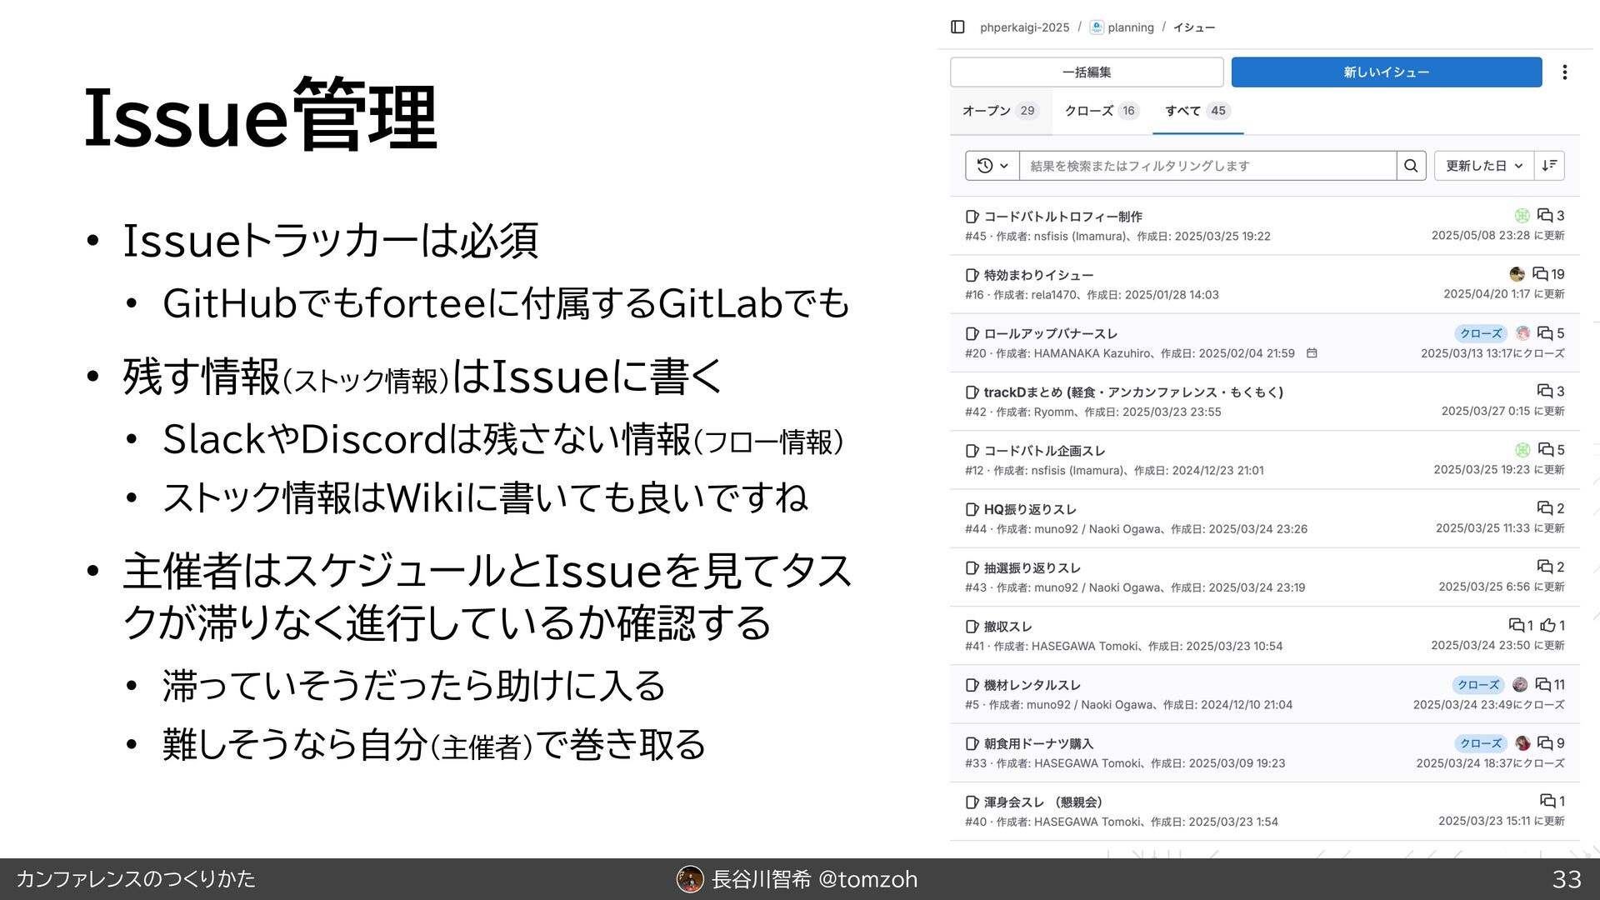Open the 朝食用ドーナツ購入 issue
This screenshot has height=900, width=1600.
click(x=1037, y=743)
